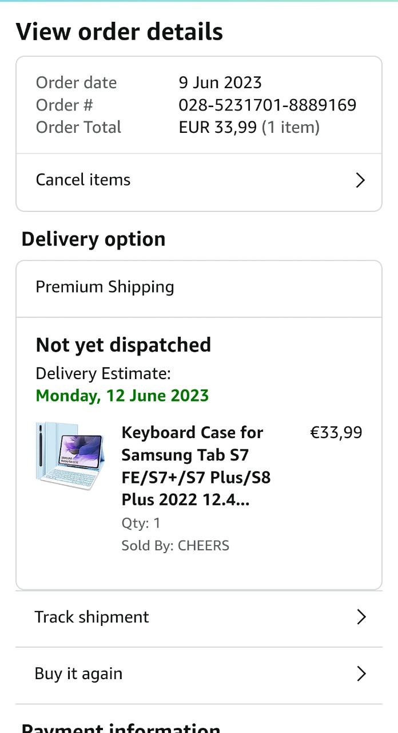Click the Monday, 12 June 2023 delivery estimate
Image resolution: width=398 pixels, height=733 pixels.
(122, 396)
